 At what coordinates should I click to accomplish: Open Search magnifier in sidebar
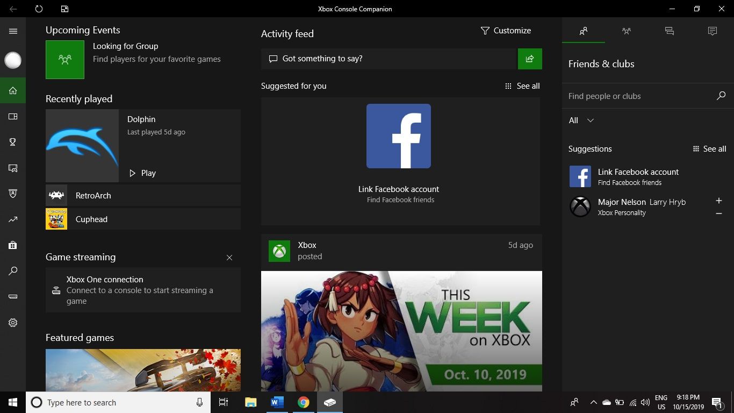click(13, 271)
